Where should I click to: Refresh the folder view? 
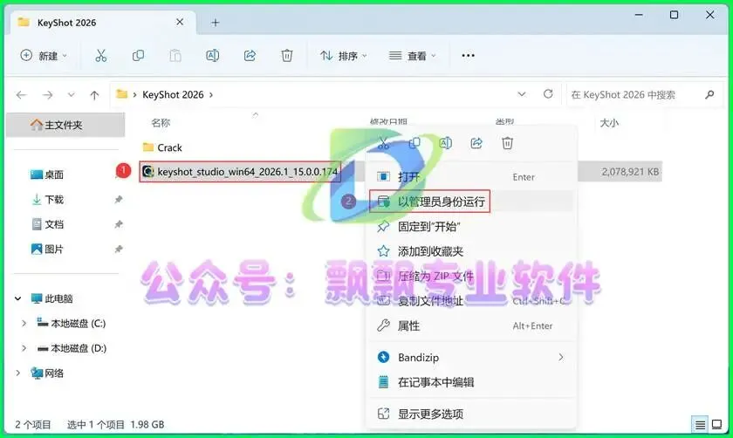click(548, 94)
